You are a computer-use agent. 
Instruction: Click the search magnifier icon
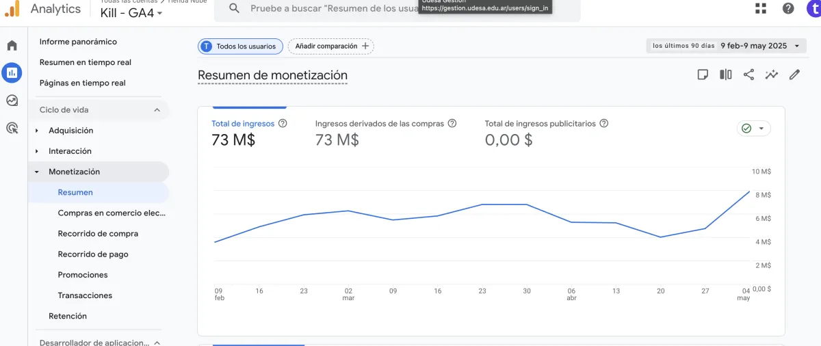pos(234,8)
